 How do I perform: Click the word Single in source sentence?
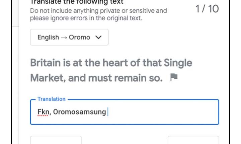pos(178,63)
